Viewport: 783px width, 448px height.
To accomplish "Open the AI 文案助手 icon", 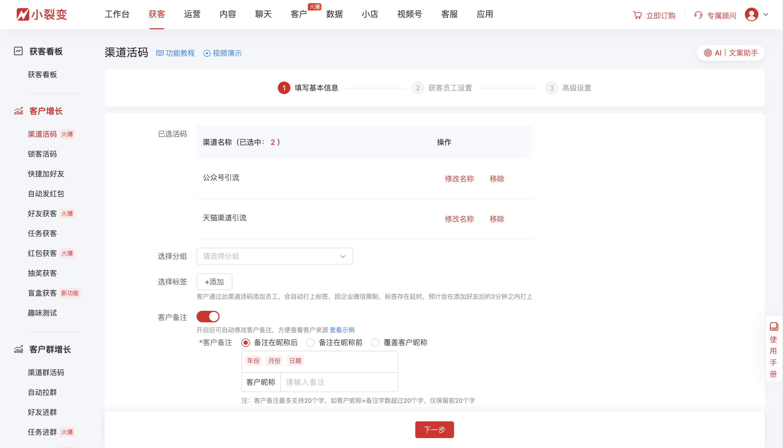I will [x=708, y=53].
